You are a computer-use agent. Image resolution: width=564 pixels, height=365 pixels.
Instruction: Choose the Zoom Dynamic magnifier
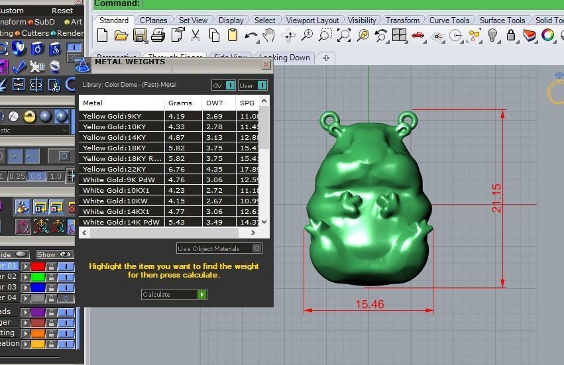point(307,35)
